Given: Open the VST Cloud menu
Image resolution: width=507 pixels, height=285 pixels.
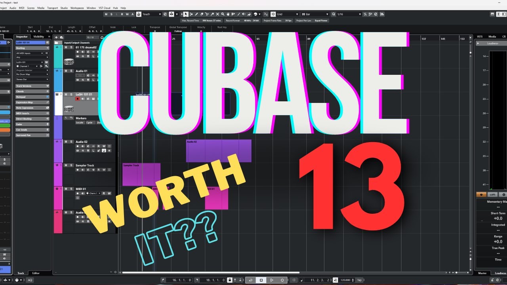Looking at the screenshot, I should click(x=105, y=8).
